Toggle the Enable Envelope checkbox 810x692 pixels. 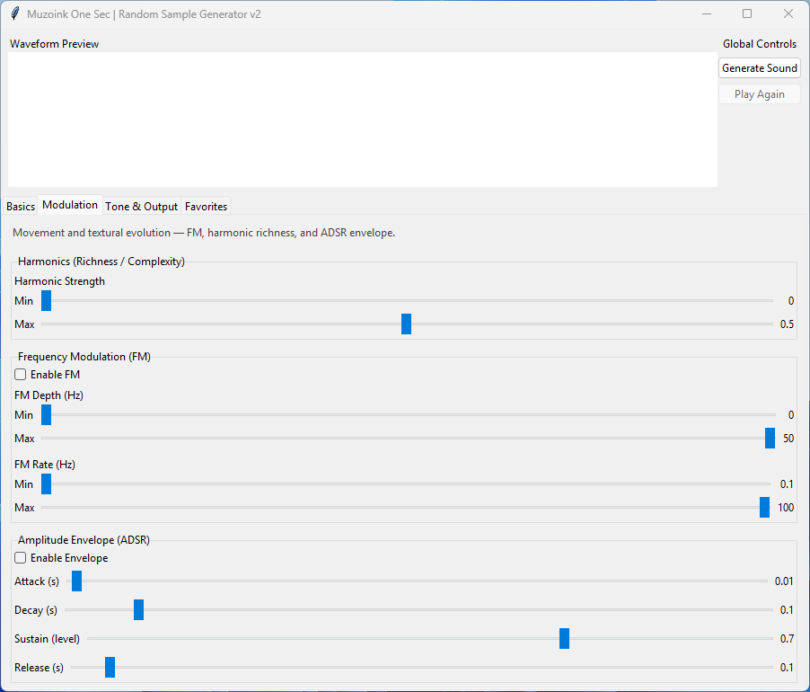[21, 558]
